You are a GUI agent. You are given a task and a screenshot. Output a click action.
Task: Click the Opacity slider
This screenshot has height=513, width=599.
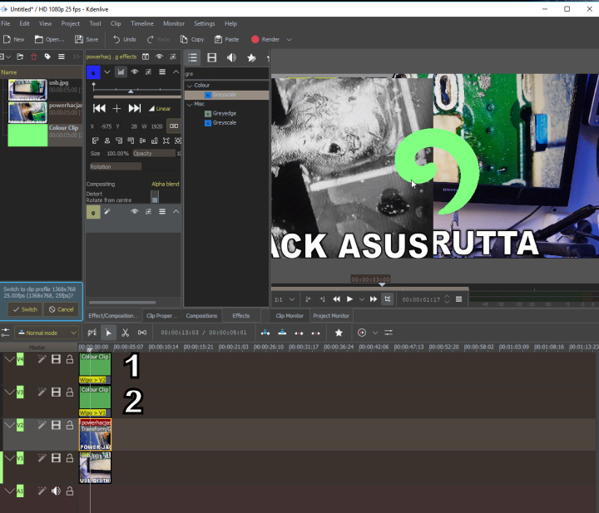[154, 154]
